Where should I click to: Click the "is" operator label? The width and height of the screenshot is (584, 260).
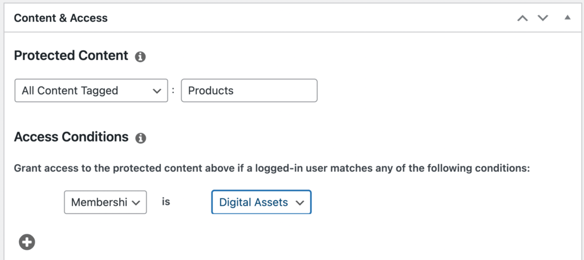point(166,201)
